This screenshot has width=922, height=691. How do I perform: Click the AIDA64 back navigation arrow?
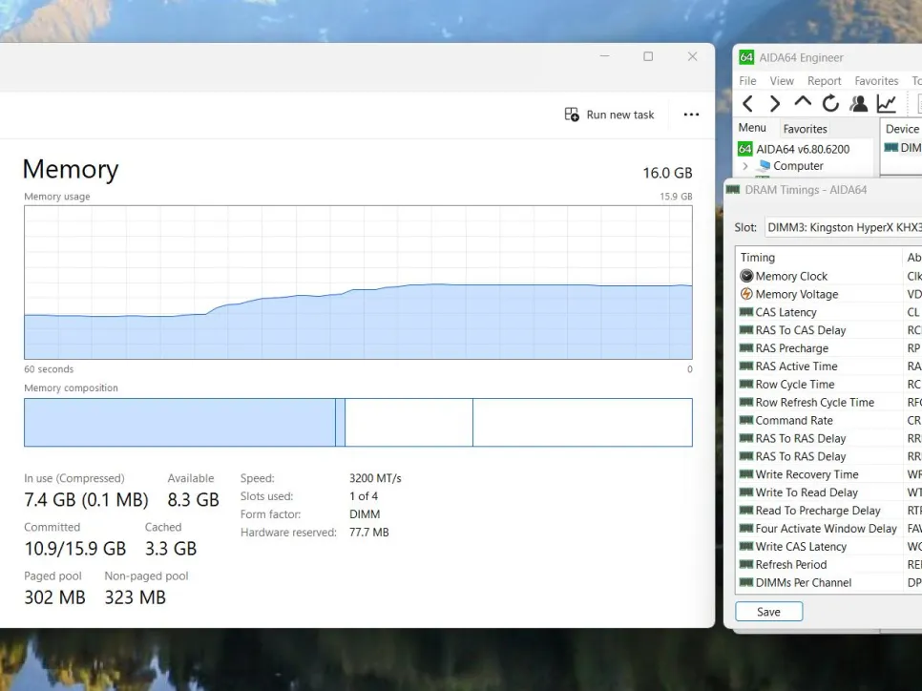tap(747, 104)
